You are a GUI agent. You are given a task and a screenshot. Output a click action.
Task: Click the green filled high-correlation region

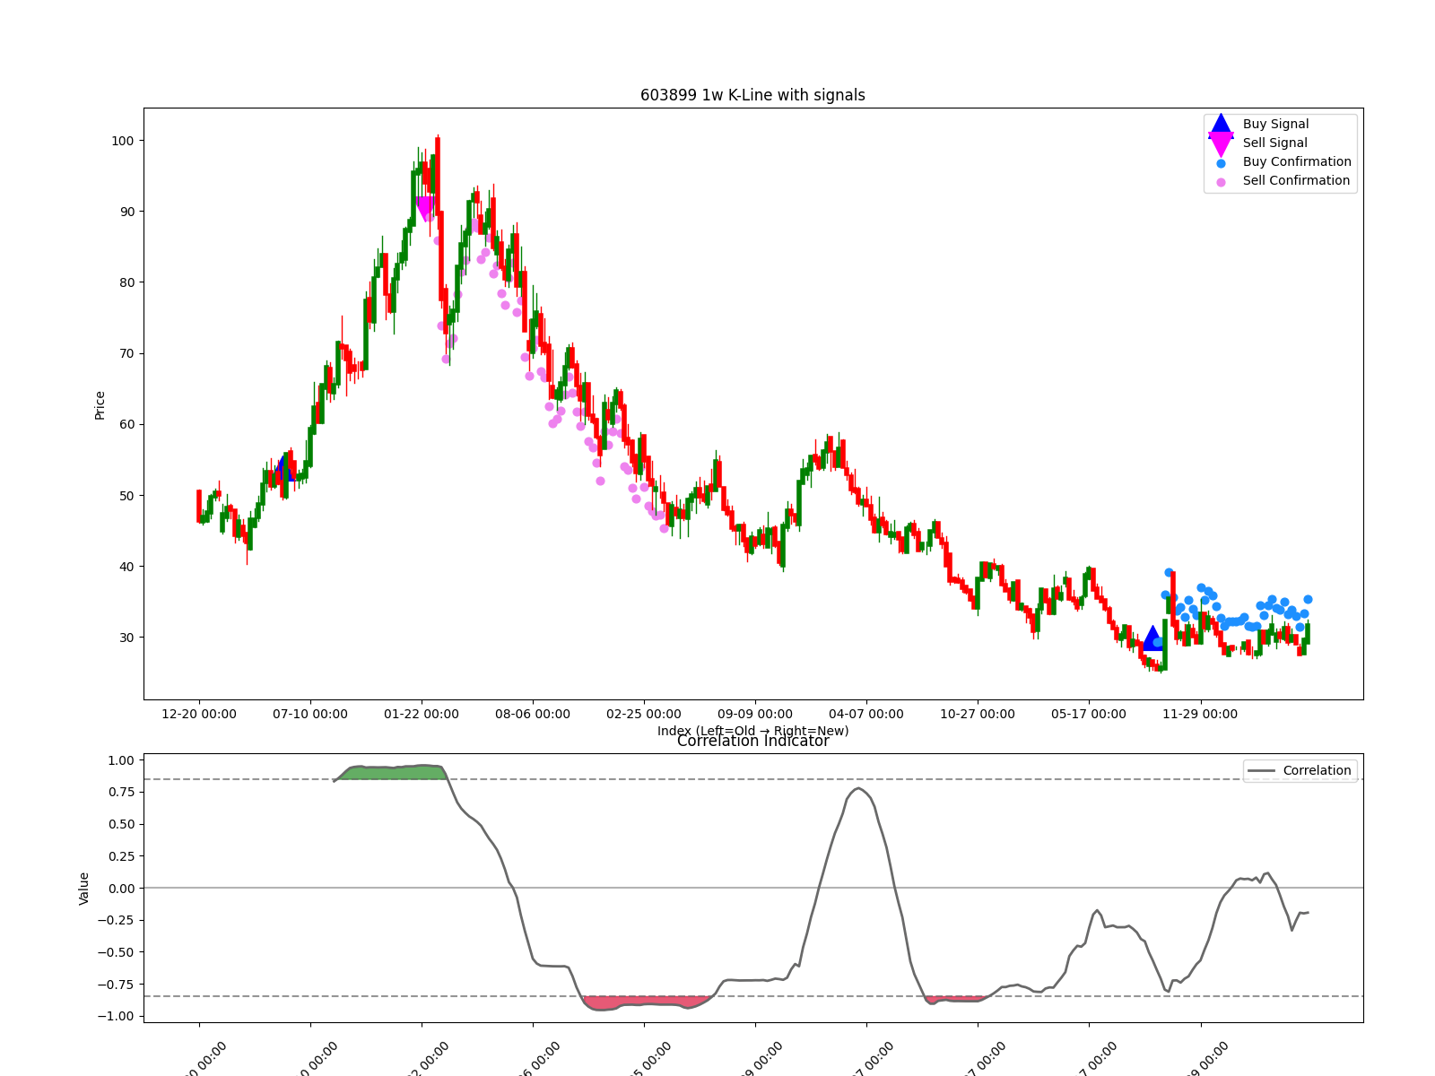pos(393,772)
